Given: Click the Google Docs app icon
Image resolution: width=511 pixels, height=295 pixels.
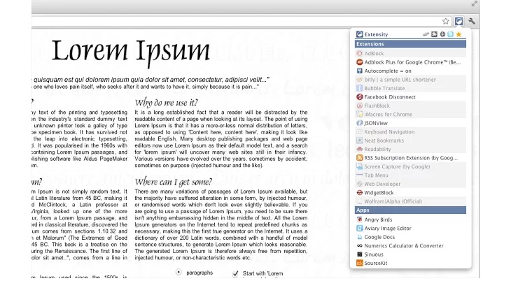Looking at the screenshot, I should tap(360, 237).
